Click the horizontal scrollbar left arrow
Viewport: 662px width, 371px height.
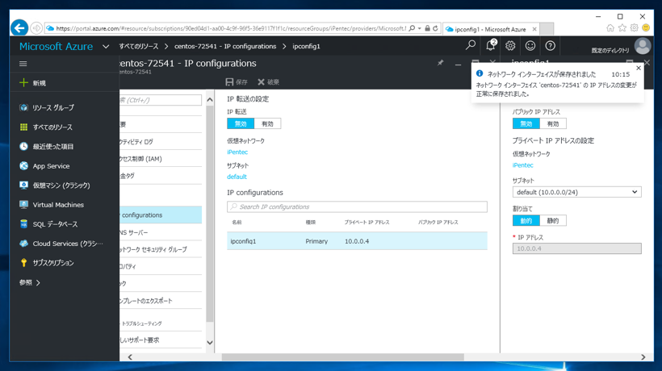point(130,357)
